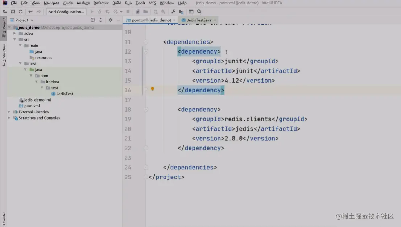Navigate back with the left arrow
Image resolution: width=401 pixels, height=227 pixels.
point(30,12)
